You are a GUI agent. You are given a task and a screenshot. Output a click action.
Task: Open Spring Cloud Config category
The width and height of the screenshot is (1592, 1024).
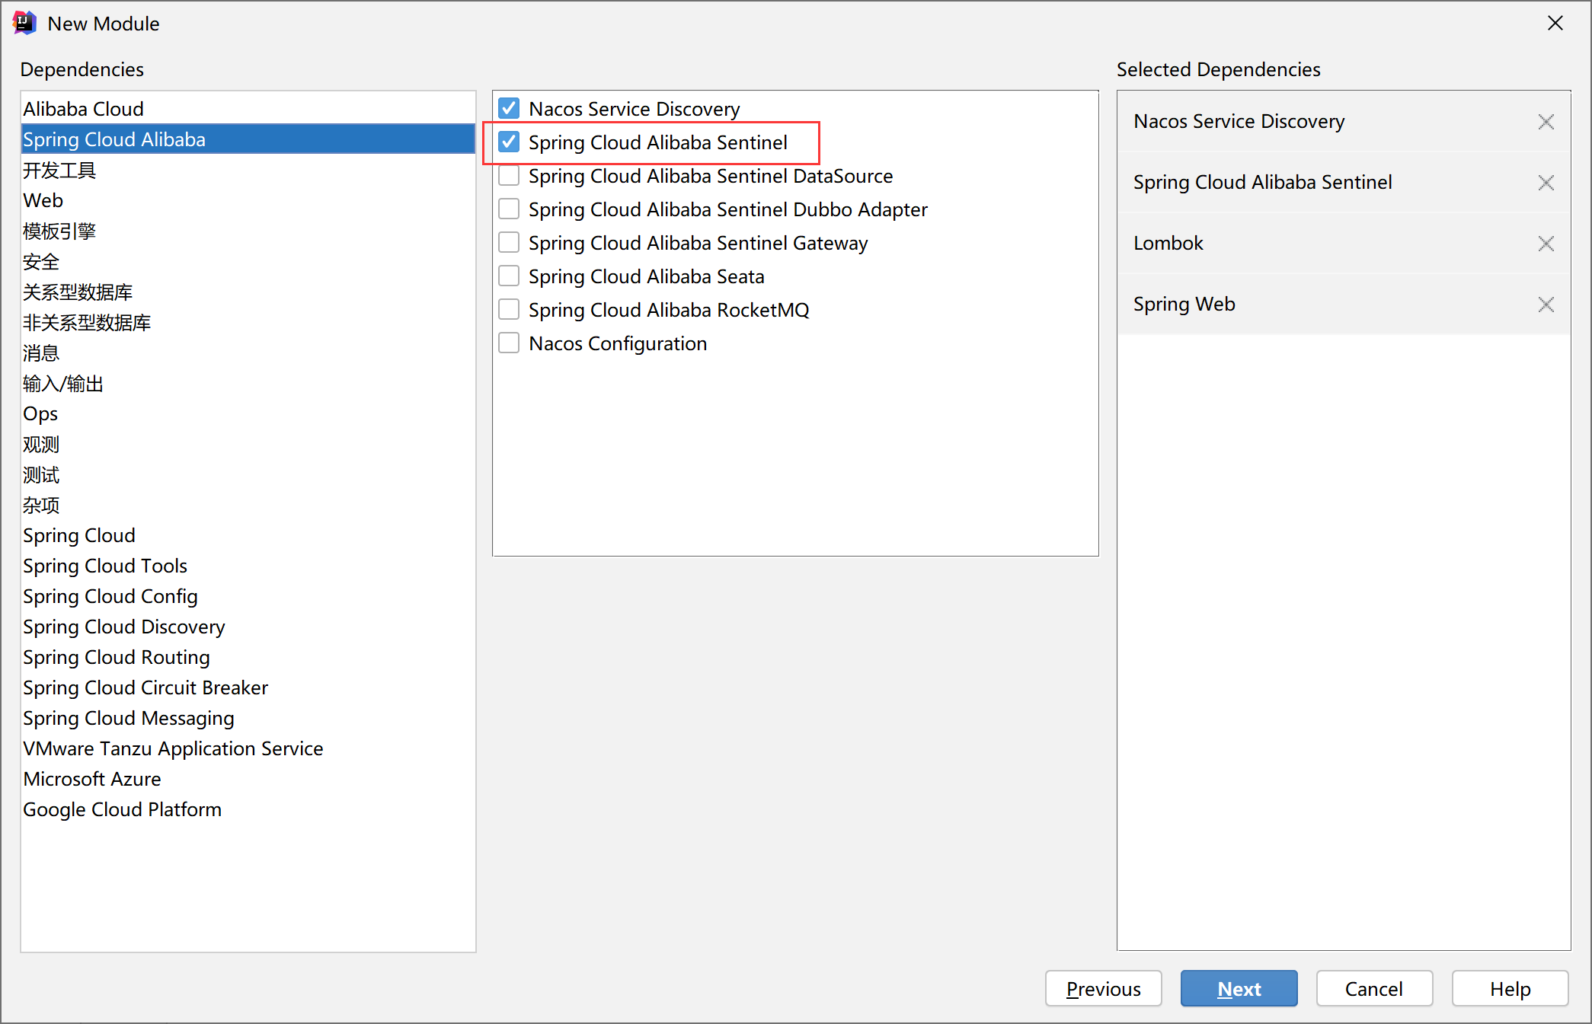248,596
